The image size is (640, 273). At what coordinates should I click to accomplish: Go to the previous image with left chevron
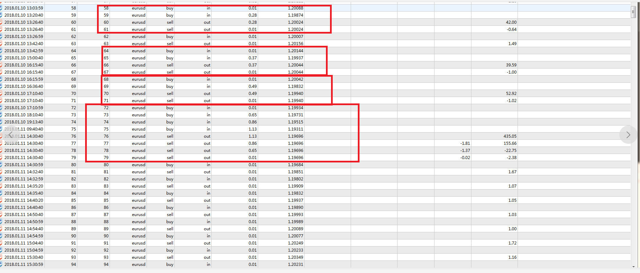[11, 135]
